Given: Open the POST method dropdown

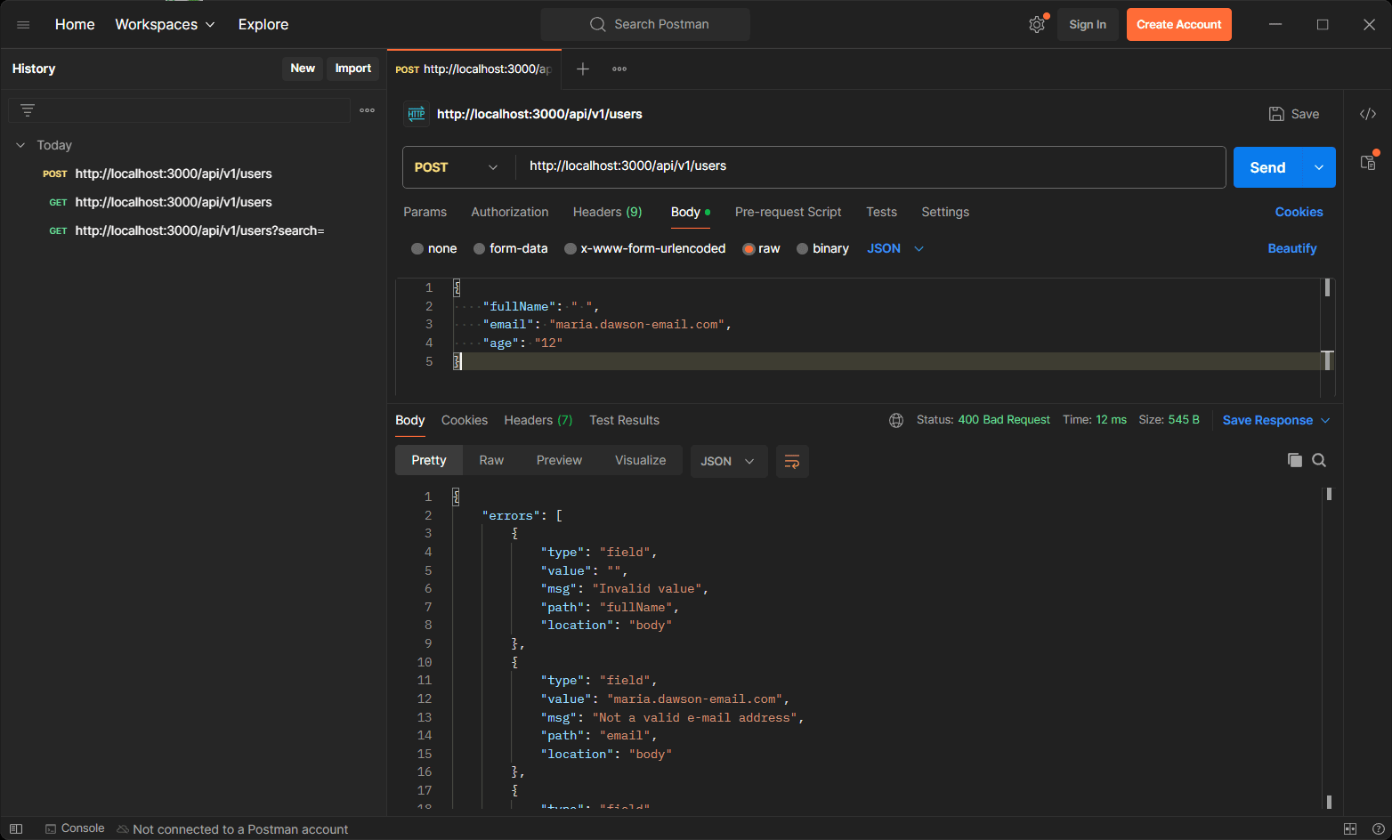Looking at the screenshot, I should tap(456, 167).
